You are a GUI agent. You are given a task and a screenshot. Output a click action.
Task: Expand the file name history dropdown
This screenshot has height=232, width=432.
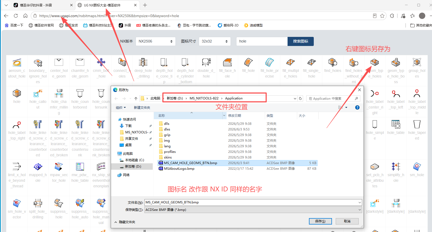pos(360,203)
